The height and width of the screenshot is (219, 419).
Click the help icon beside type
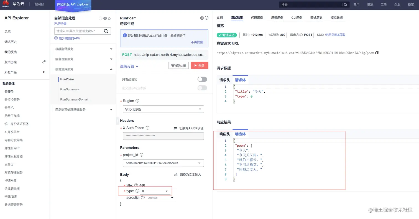point(137,191)
